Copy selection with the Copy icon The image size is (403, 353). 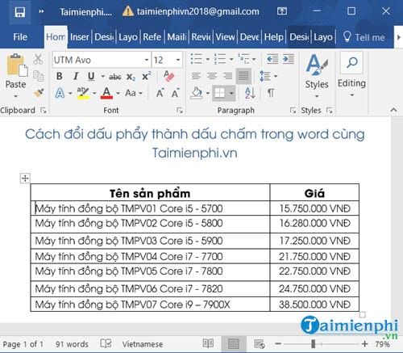click(x=38, y=76)
